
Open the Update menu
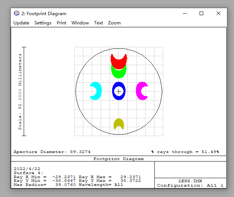click(x=21, y=23)
